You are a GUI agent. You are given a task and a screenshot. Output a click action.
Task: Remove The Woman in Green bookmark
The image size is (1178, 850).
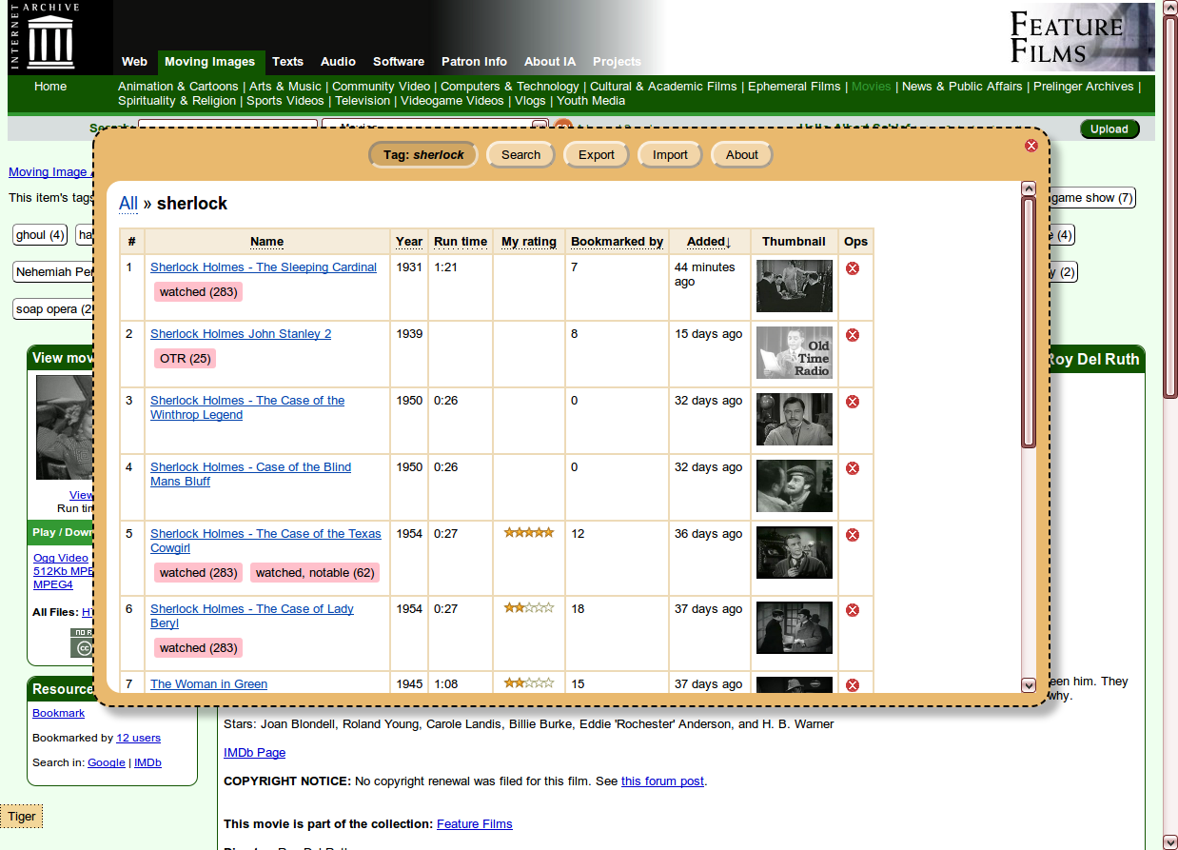point(853,685)
